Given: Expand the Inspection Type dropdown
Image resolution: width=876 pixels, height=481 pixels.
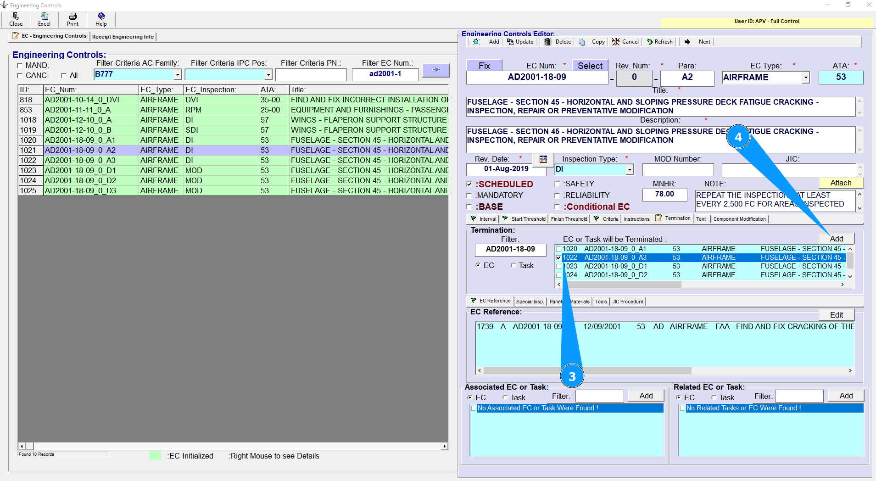Looking at the screenshot, I should [630, 170].
